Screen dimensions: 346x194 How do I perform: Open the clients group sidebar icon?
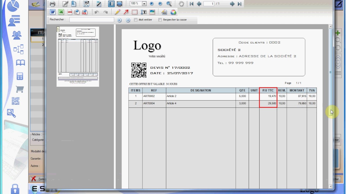click(17, 35)
